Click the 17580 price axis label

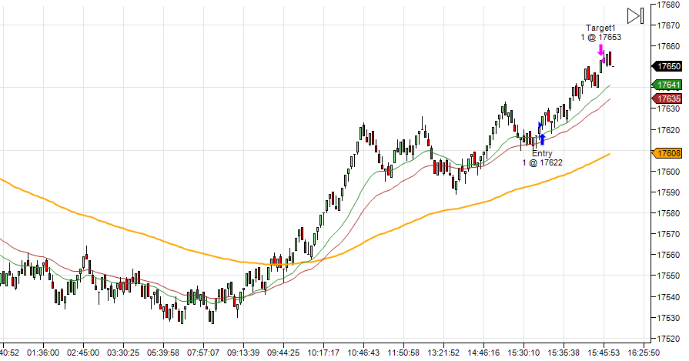pos(668,213)
